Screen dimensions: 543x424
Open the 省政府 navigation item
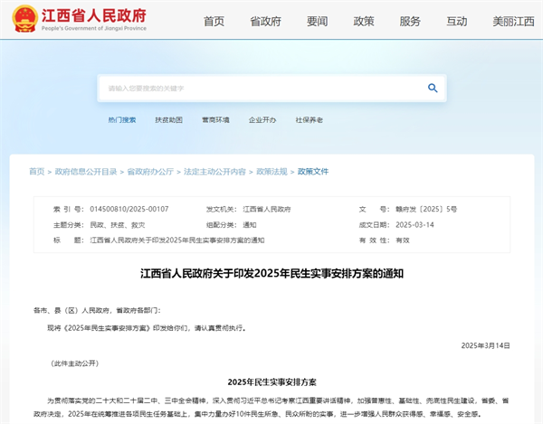265,21
